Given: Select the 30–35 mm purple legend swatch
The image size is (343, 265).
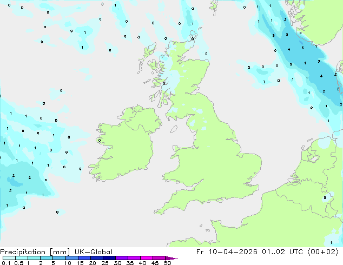Looking at the screenshot, I should (121, 258).
